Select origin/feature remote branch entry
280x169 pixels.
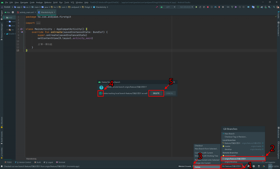243,159
